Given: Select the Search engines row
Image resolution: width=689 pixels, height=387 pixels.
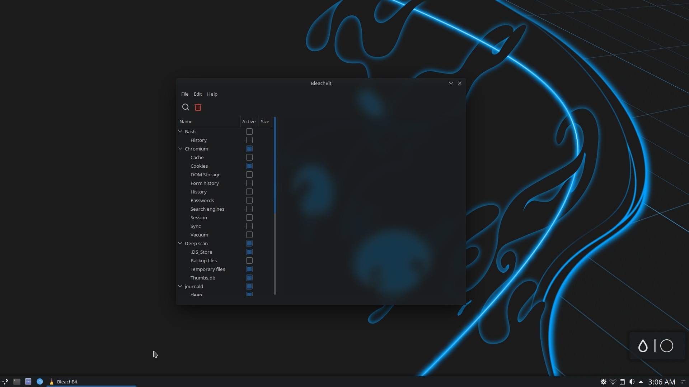Looking at the screenshot, I should click(x=225, y=209).
